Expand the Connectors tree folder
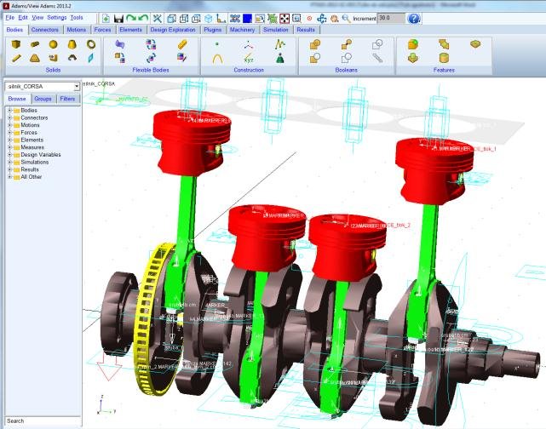 click(10, 117)
